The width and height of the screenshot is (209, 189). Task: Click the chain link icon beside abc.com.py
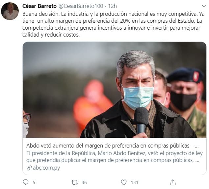(29, 168)
